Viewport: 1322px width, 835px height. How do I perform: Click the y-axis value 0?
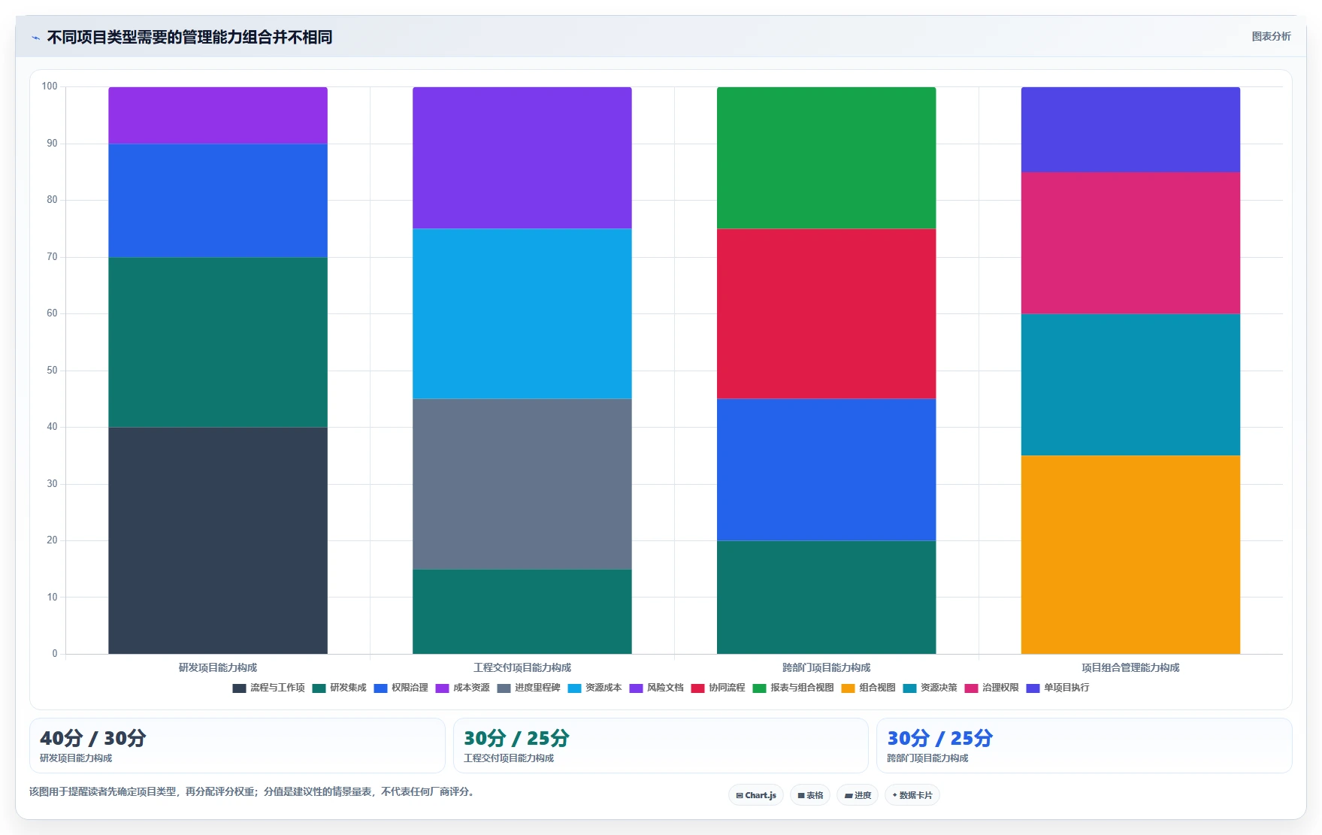(54, 654)
